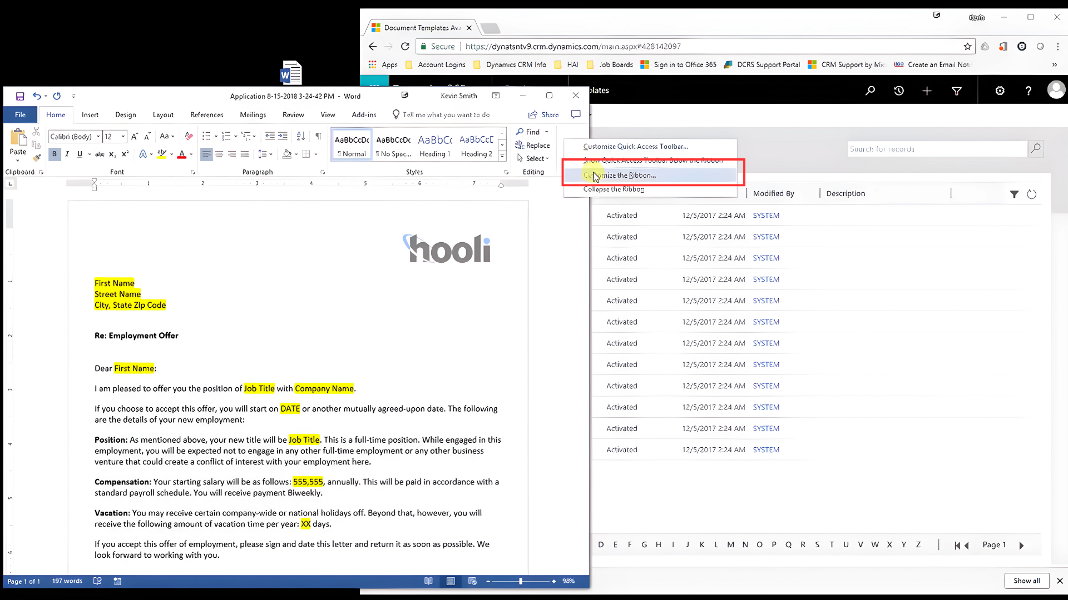This screenshot has height=600, width=1068.
Task: Click the plus Quick Create icon in Dynamics
Action: point(927,91)
